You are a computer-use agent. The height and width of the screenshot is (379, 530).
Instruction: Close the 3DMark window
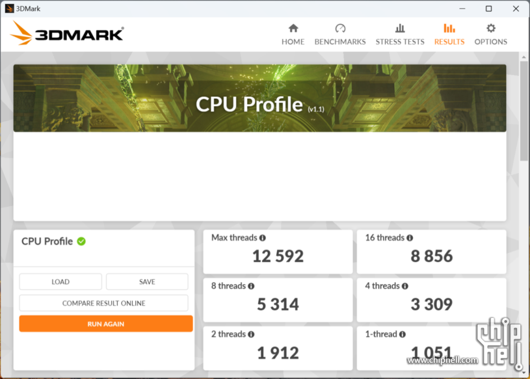516,9
